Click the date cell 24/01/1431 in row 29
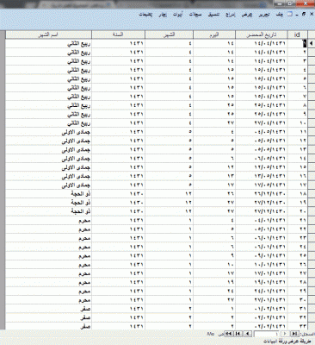Image resolution: width=315 pixels, height=345 pixels. 262,292
